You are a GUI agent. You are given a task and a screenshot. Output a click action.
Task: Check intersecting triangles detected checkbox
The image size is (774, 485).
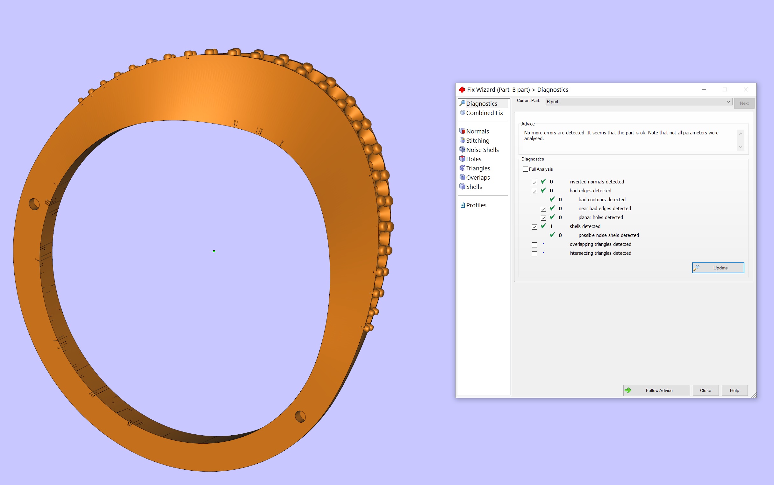(534, 254)
